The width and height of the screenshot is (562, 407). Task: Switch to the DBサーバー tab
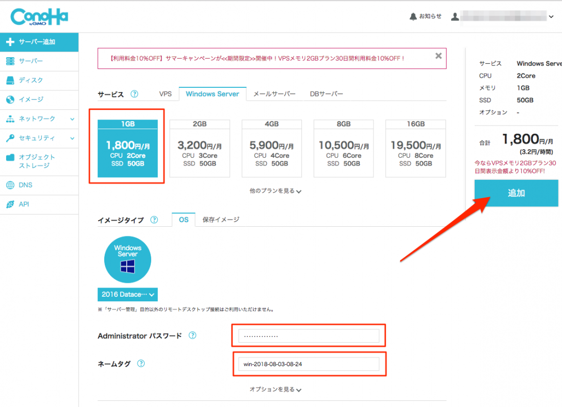(x=326, y=94)
